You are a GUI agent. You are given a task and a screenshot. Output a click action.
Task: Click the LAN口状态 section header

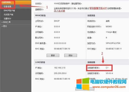40,62
